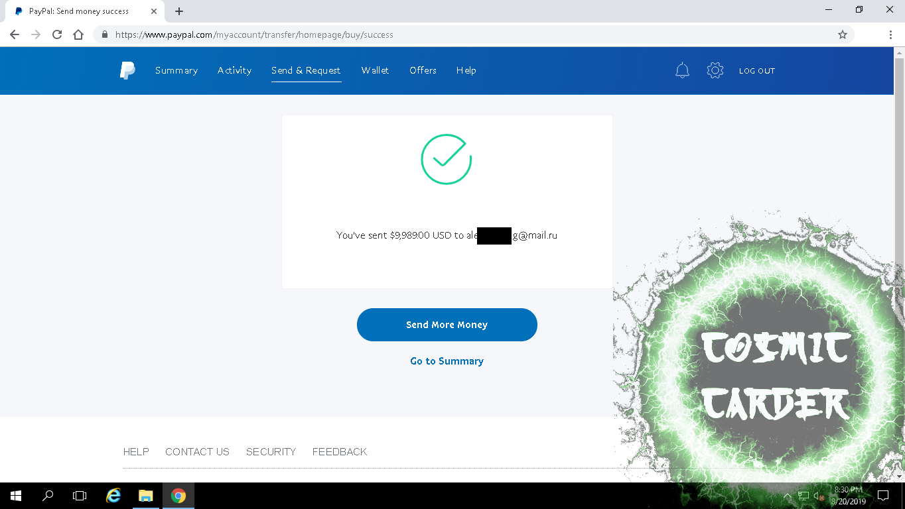
Task: Follow the Go to Summary link
Action: (447, 361)
